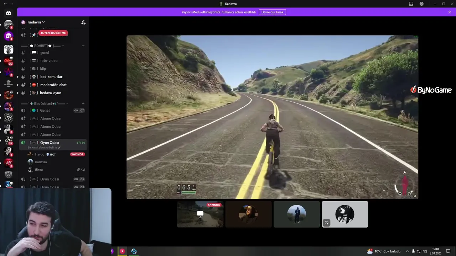This screenshot has width=456, height=256.
Task: Select participant tile with yellow cap avatar
Action: click(249, 214)
